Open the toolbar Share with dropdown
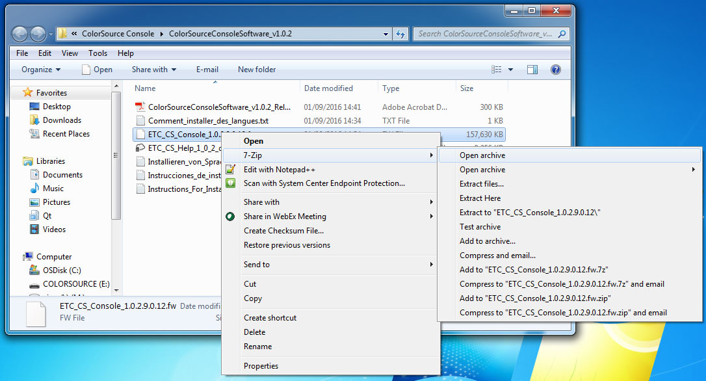Screen dimensions: 706x381 (x=154, y=70)
